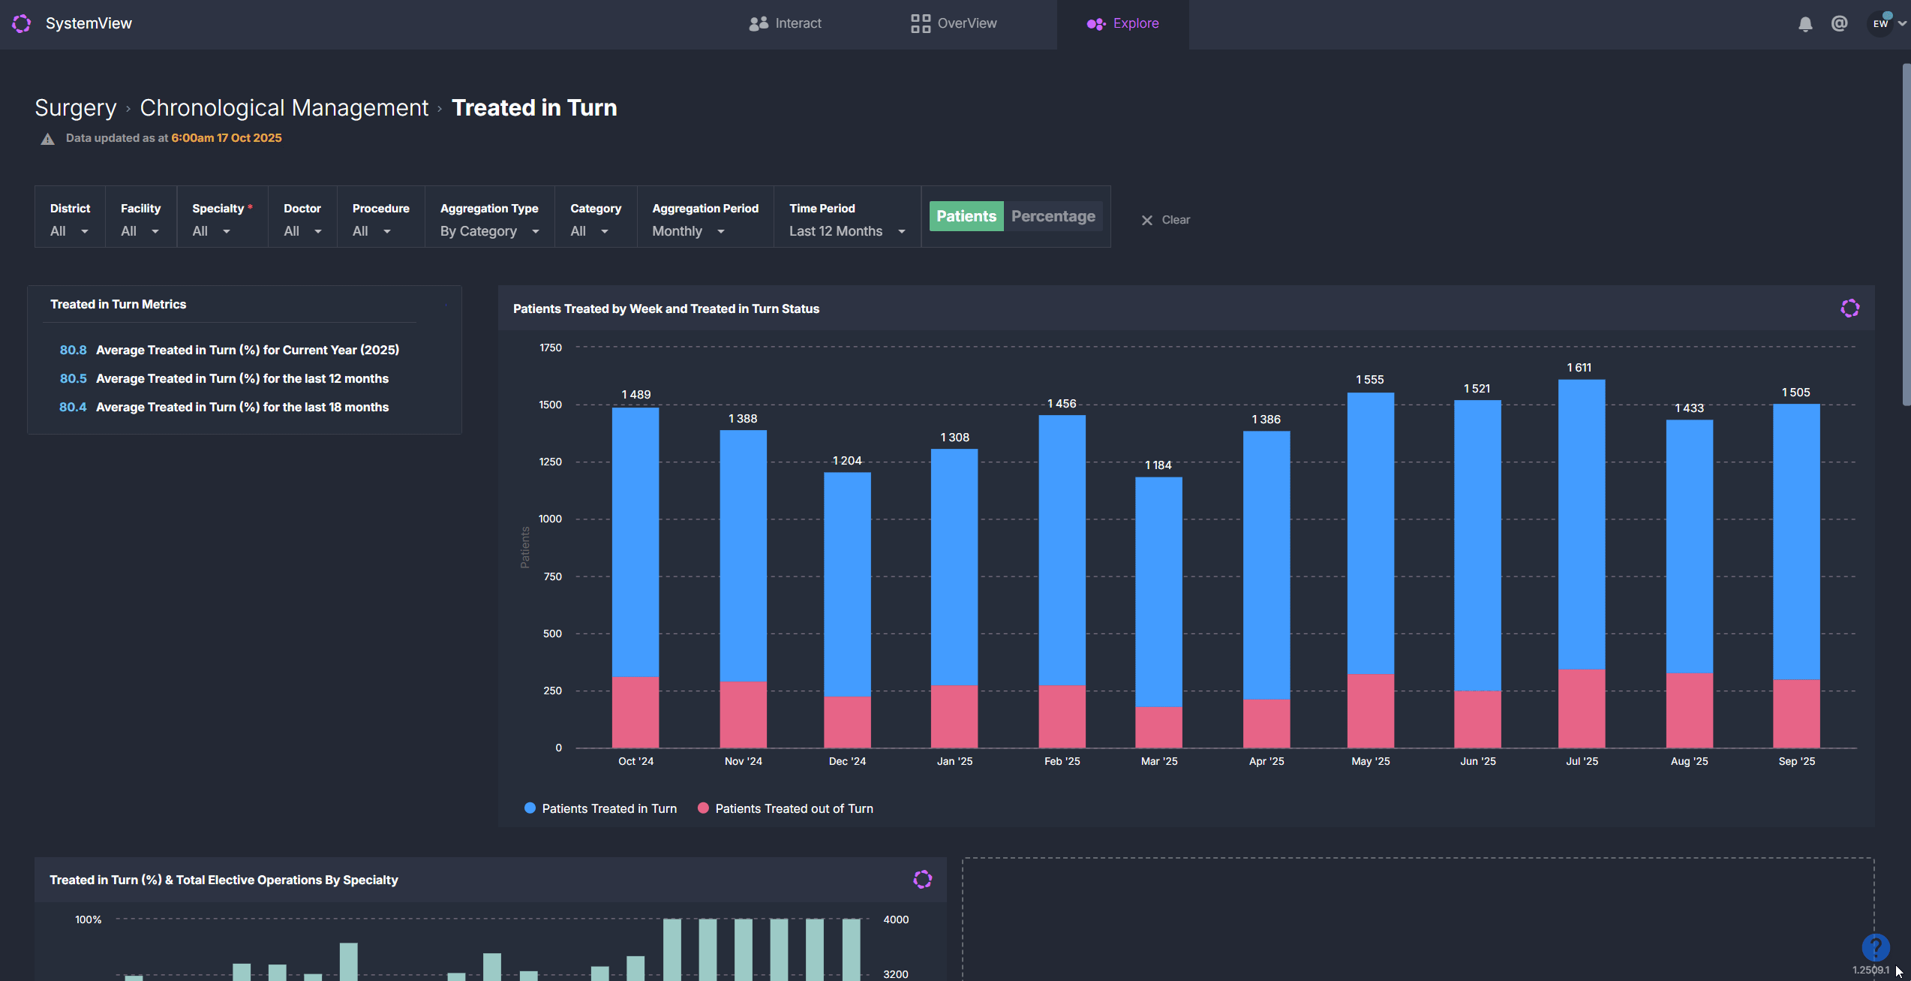
Task: Click the Patients Treated chart's purple circle icon
Action: click(1849, 308)
